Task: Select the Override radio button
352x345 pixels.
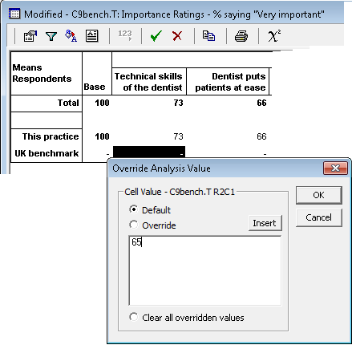Action: pyautogui.click(x=134, y=225)
